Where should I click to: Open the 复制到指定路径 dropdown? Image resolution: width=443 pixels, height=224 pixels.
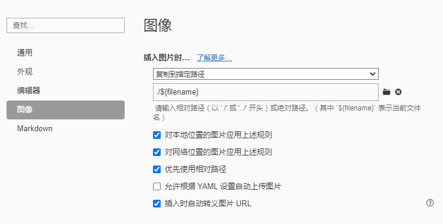(266, 74)
